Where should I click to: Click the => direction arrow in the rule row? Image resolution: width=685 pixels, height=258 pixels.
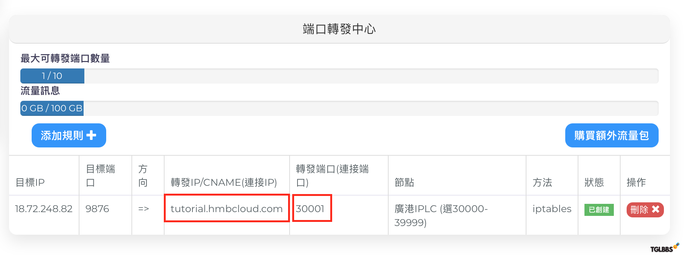(143, 209)
